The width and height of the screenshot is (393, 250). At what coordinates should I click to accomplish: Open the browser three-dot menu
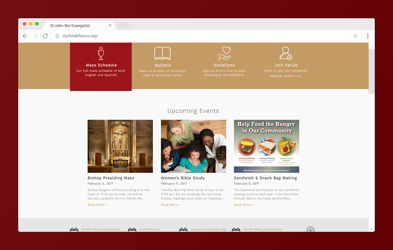click(x=368, y=36)
